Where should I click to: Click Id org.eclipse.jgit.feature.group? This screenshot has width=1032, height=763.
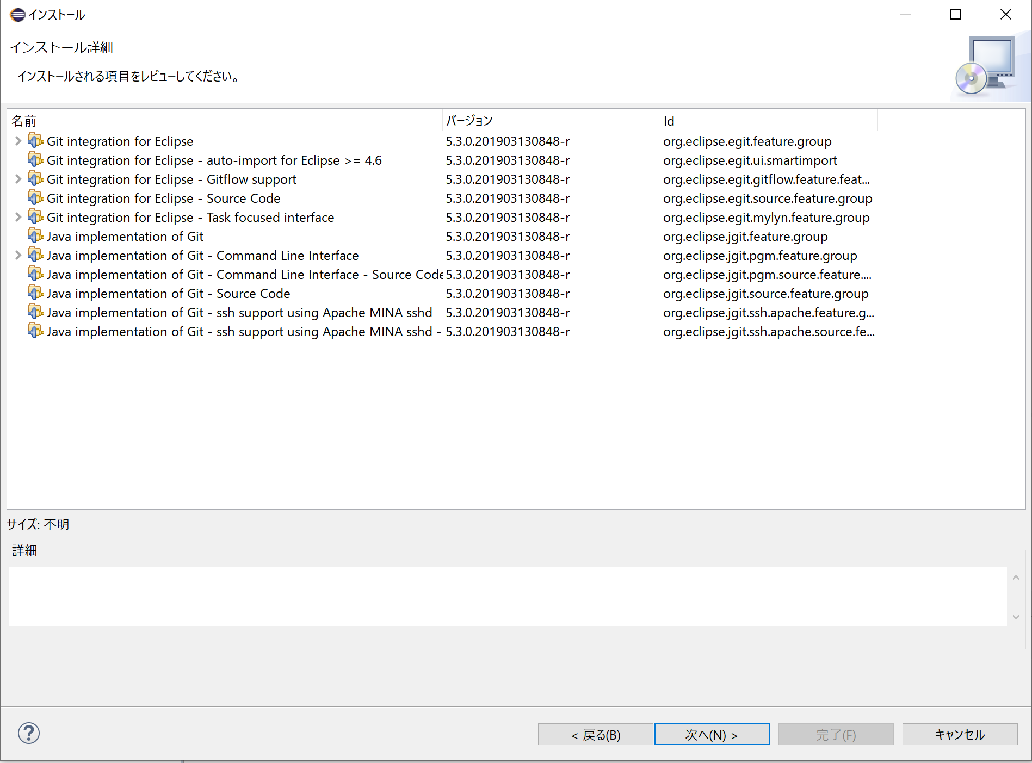pyautogui.click(x=745, y=237)
